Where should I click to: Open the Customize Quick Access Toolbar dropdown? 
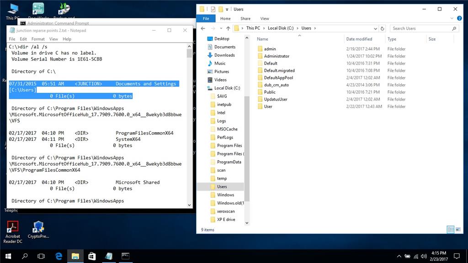coord(227,10)
